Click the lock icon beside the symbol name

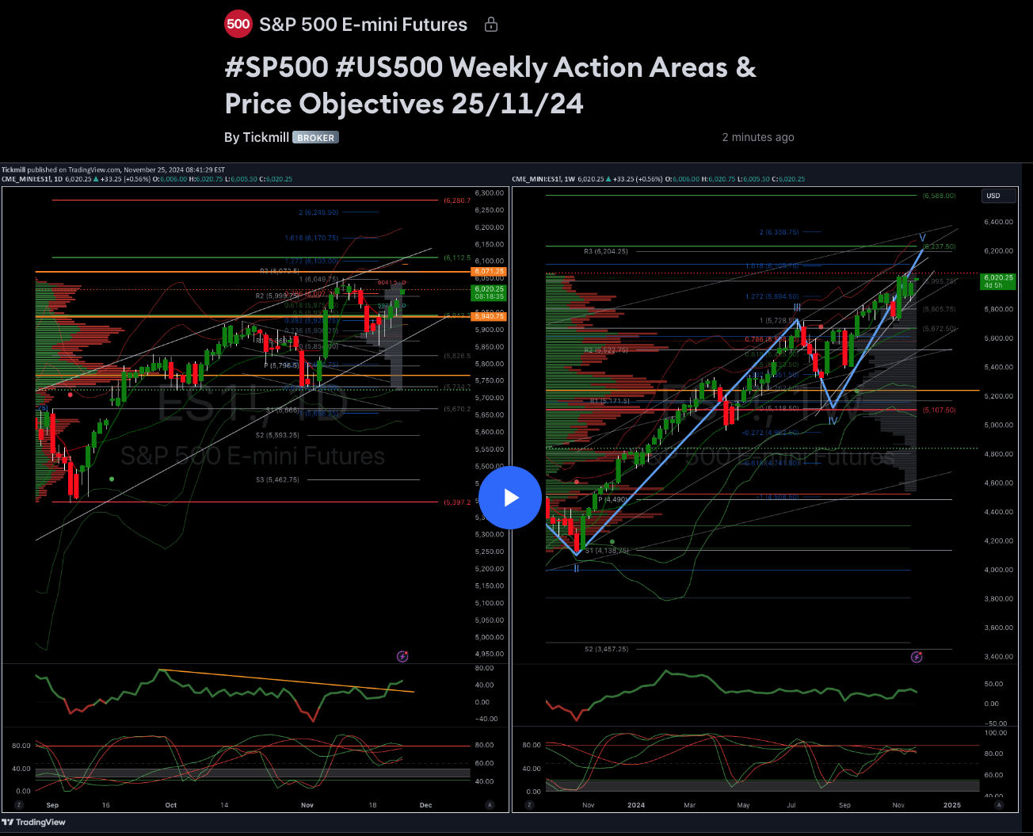(x=491, y=25)
